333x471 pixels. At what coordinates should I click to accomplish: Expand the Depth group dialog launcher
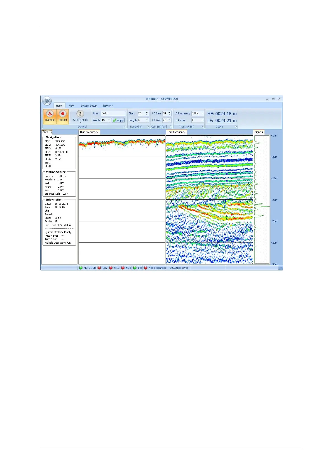pos(236,127)
